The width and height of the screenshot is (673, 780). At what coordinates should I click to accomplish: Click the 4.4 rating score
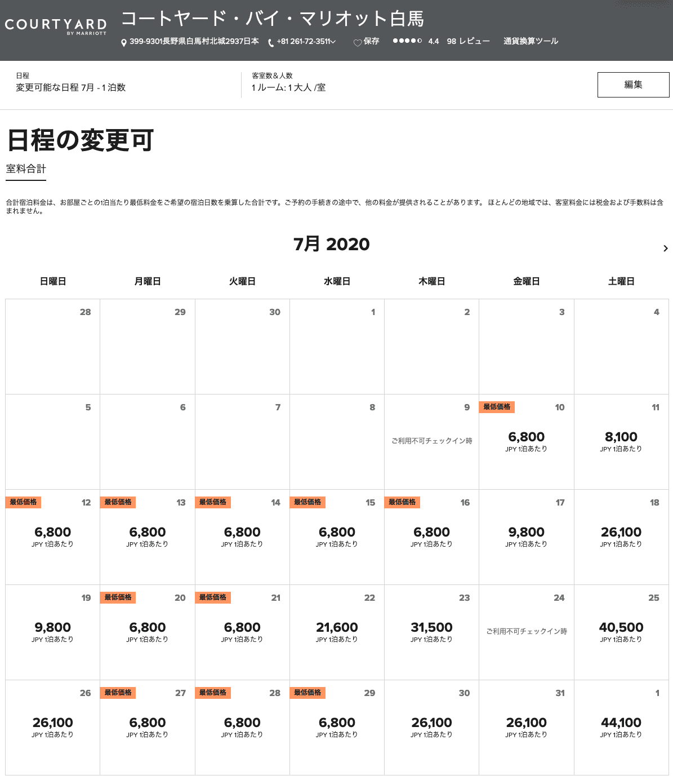(434, 41)
